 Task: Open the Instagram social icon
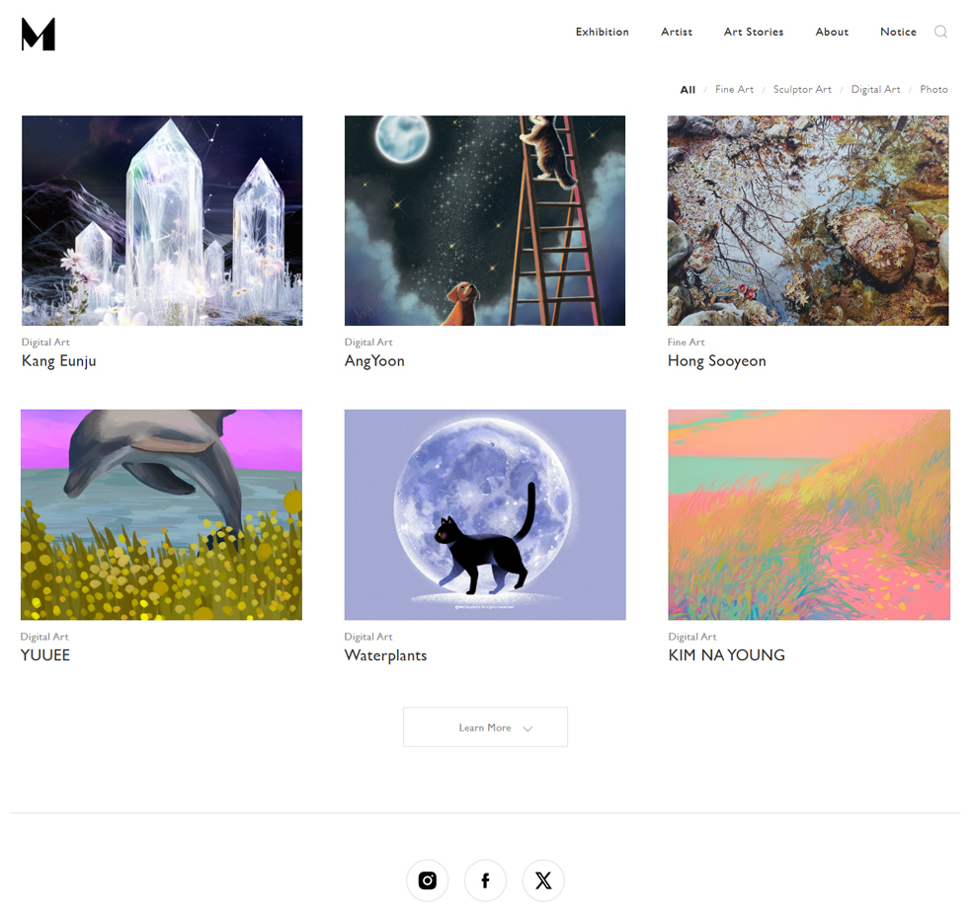pyautogui.click(x=427, y=880)
